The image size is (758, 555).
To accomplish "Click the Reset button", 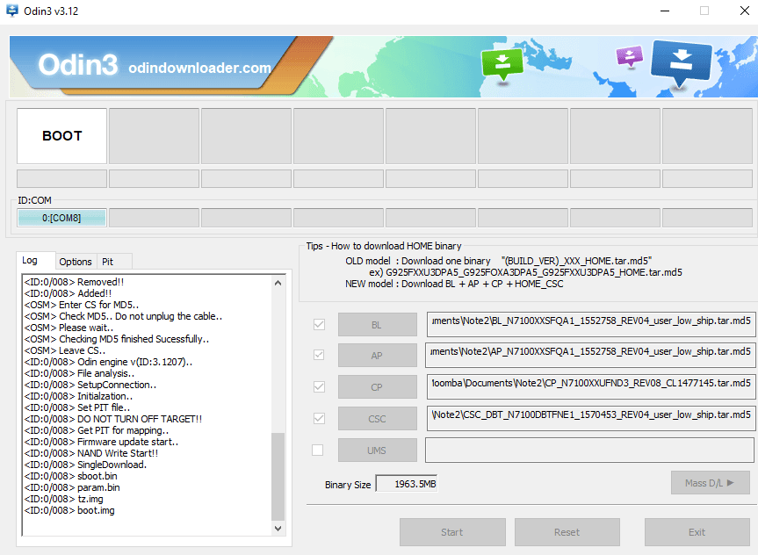I will [x=567, y=532].
